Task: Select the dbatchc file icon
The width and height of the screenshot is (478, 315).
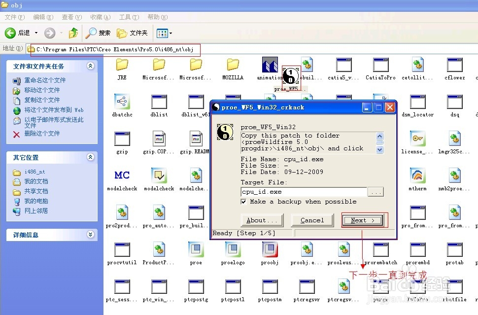Action: coord(122,102)
